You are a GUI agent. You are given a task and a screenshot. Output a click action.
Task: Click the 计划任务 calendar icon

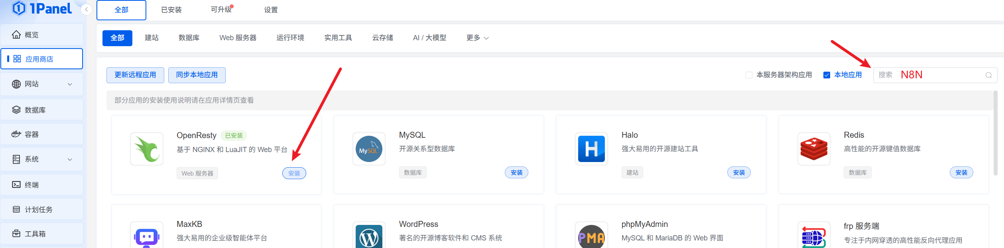[16, 209]
